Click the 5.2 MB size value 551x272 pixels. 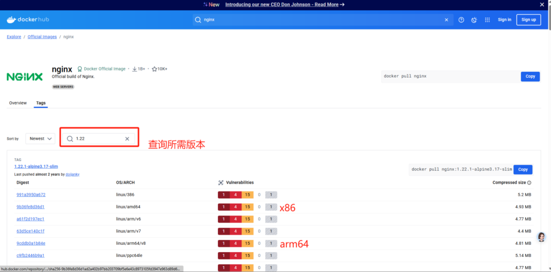(x=524, y=195)
